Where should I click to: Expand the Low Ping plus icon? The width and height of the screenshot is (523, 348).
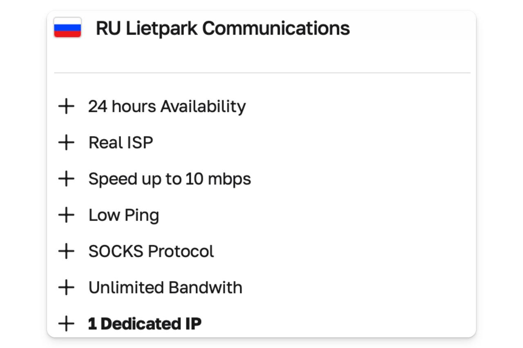66,215
